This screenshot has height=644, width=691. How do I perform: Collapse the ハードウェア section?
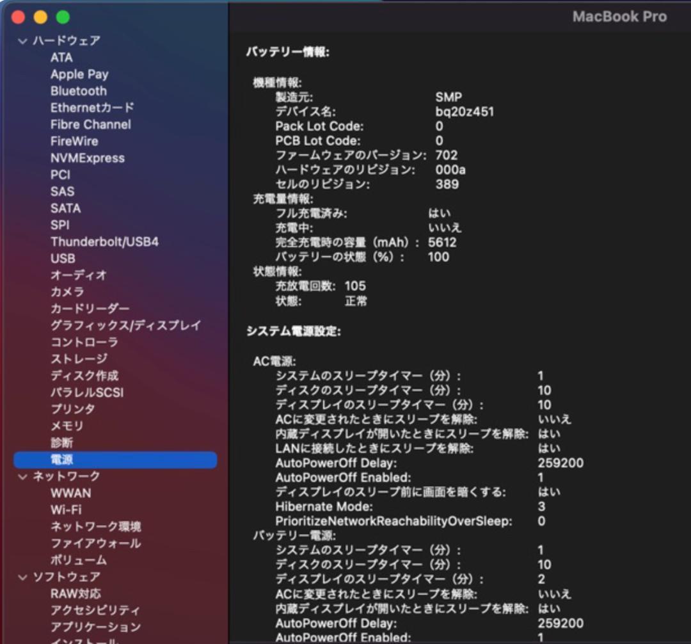click(22, 40)
